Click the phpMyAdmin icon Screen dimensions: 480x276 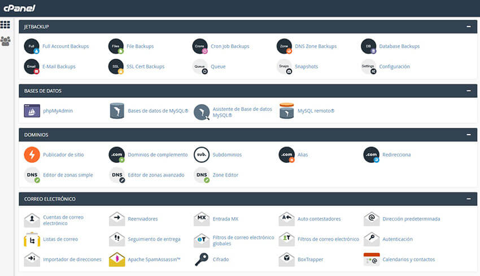[x=32, y=111]
